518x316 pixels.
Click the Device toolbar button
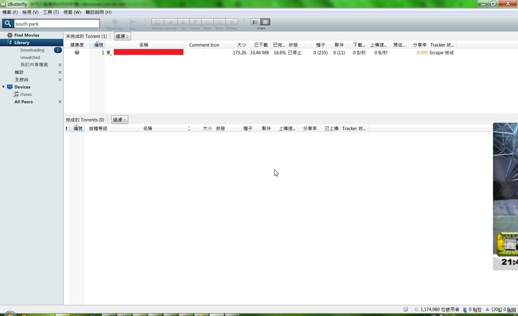[158, 22]
